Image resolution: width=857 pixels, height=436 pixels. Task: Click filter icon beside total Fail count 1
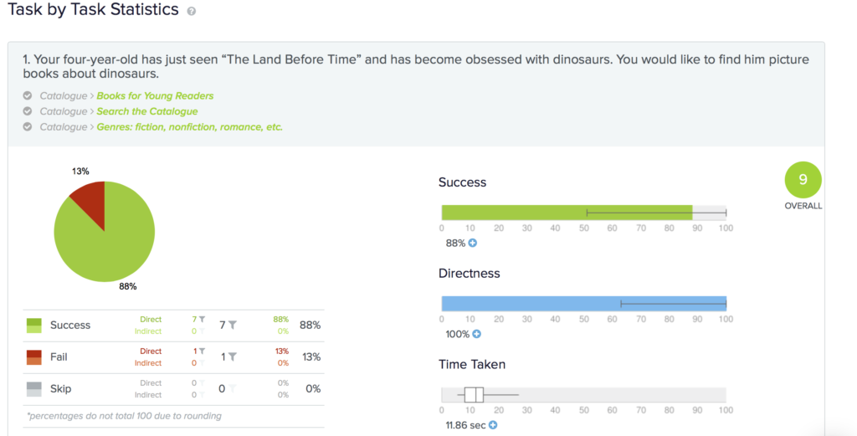click(x=233, y=356)
